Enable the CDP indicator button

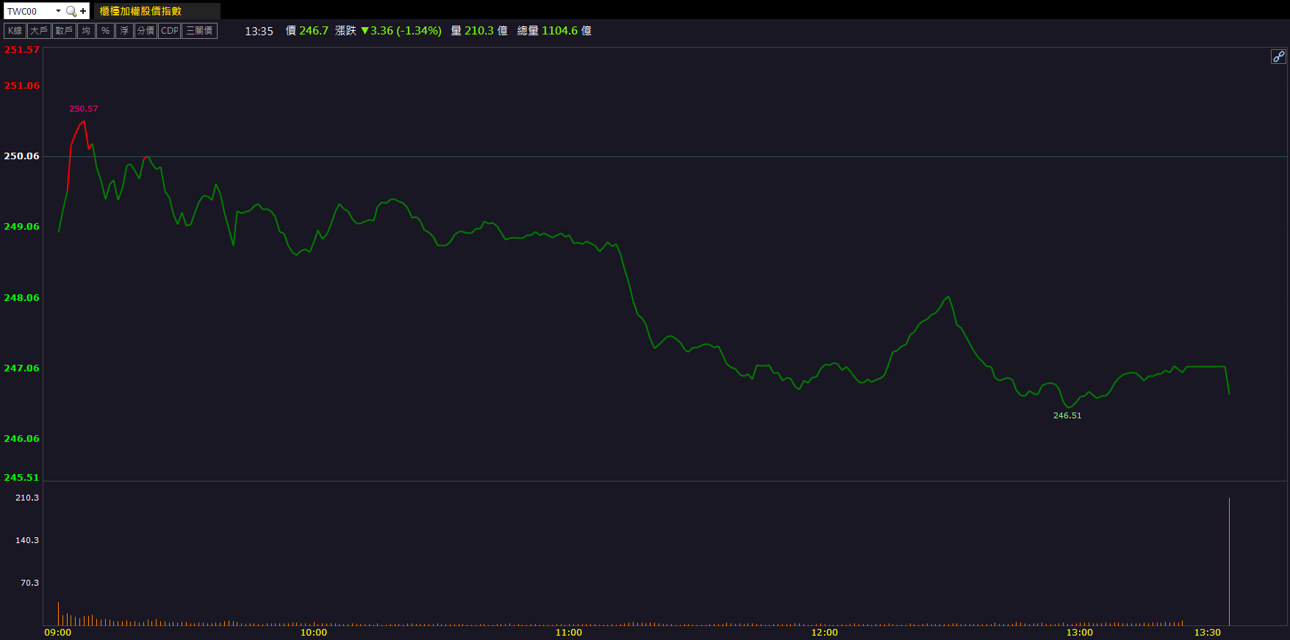[x=169, y=31]
